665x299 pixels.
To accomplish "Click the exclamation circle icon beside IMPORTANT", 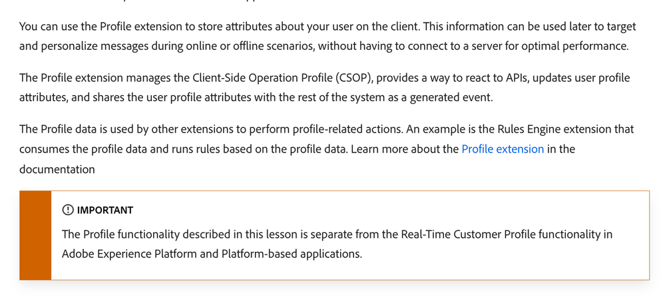I will tap(68, 210).
